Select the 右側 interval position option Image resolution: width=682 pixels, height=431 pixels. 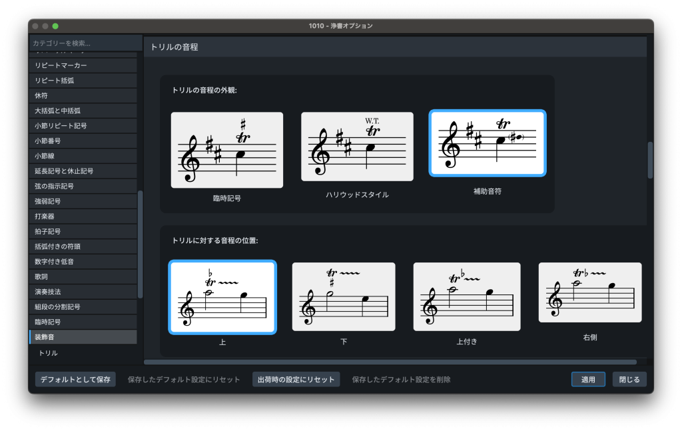[589, 292]
